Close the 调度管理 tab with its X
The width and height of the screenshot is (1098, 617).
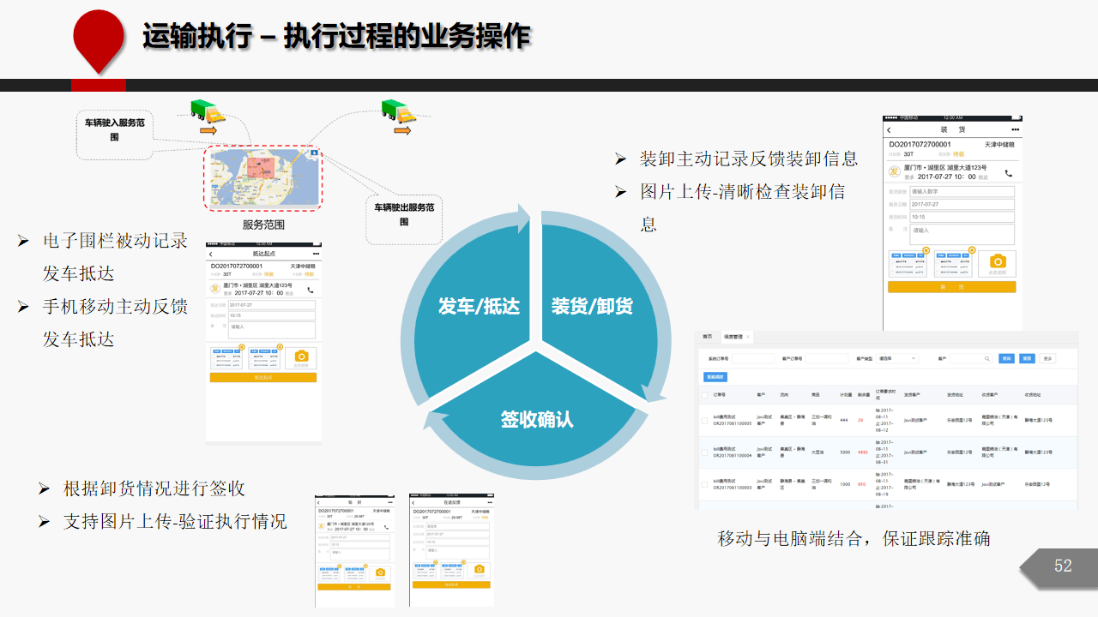coord(749,337)
